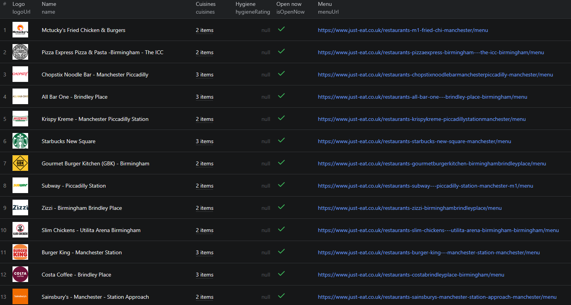Expand the 2 items cuisines for Gourmet Burger Kitchen
The height and width of the screenshot is (305, 571).
pos(205,163)
